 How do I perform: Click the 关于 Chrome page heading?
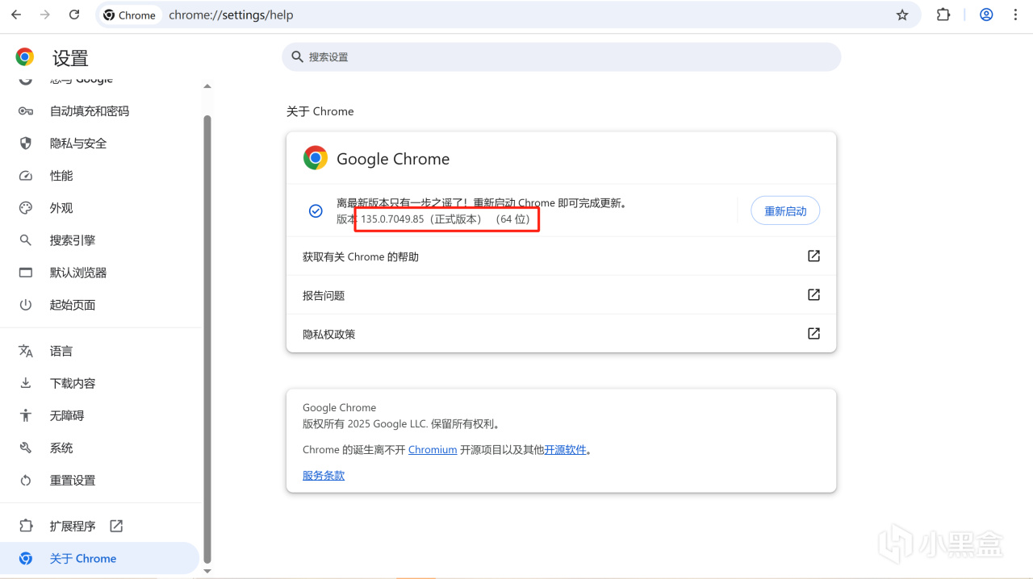click(320, 111)
